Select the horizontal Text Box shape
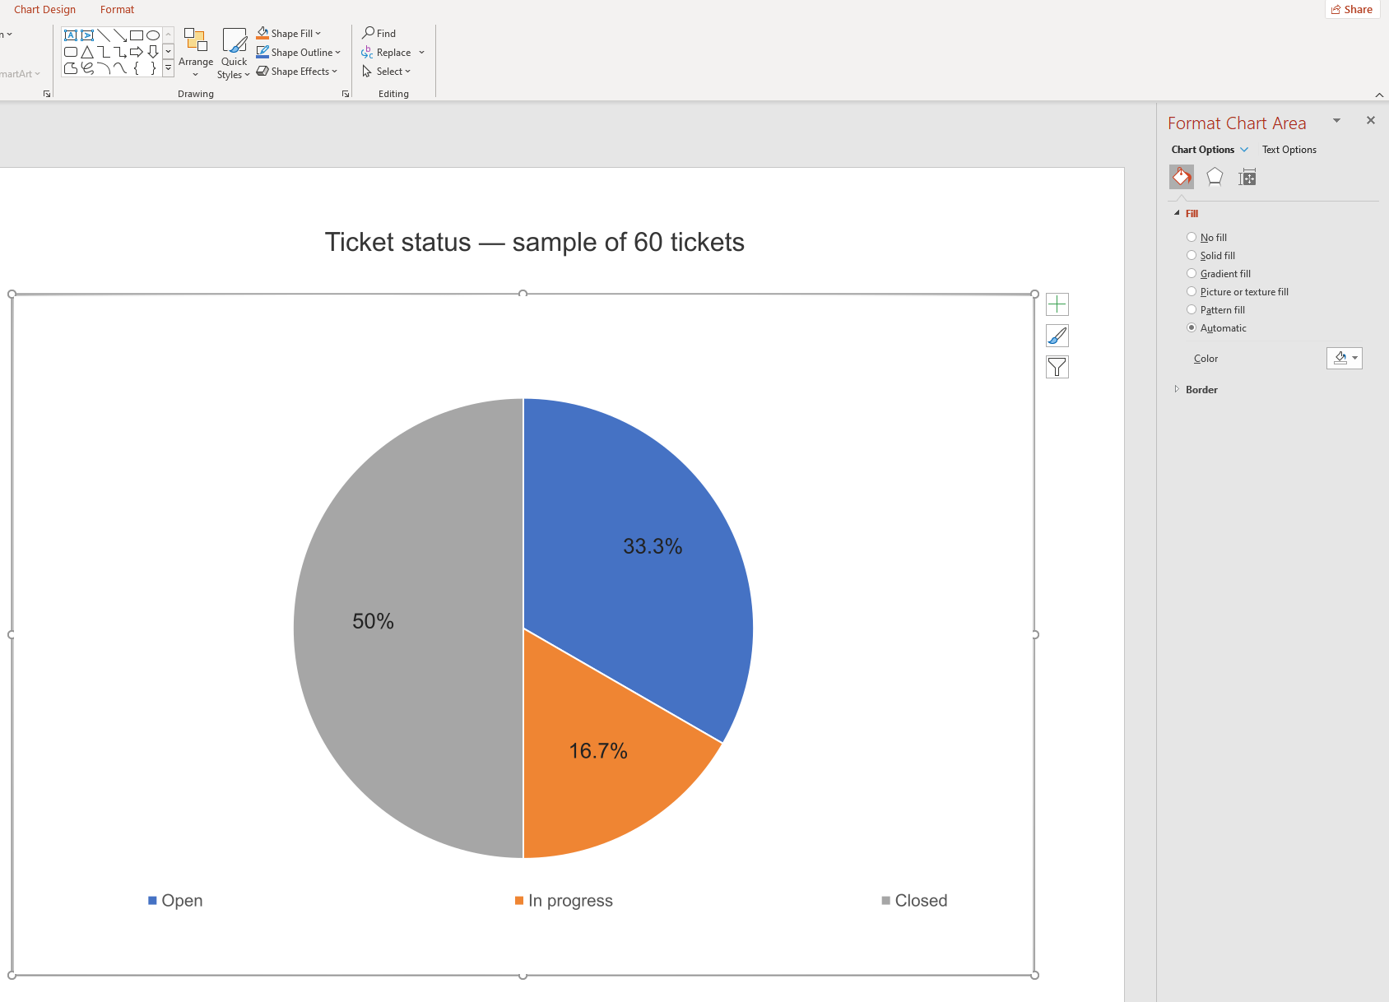The height and width of the screenshot is (1002, 1389). (71, 35)
